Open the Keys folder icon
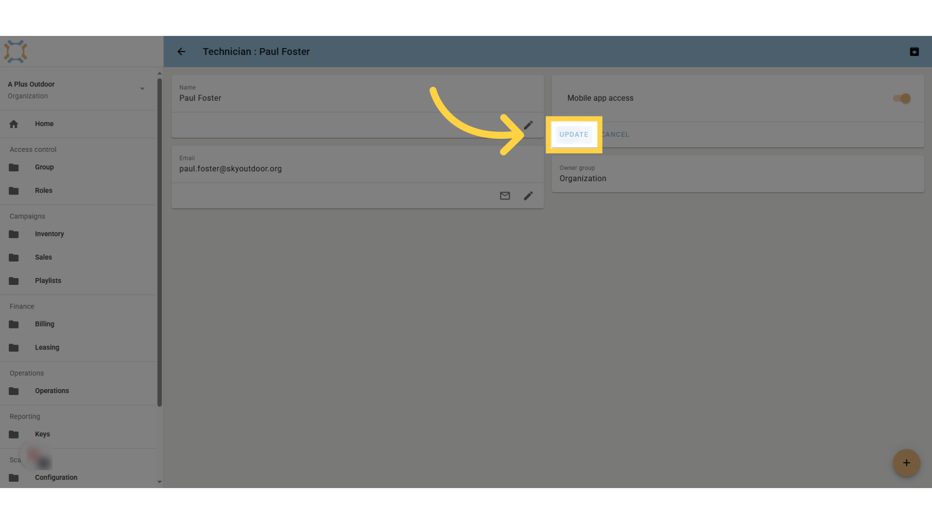932x524 pixels. point(14,434)
